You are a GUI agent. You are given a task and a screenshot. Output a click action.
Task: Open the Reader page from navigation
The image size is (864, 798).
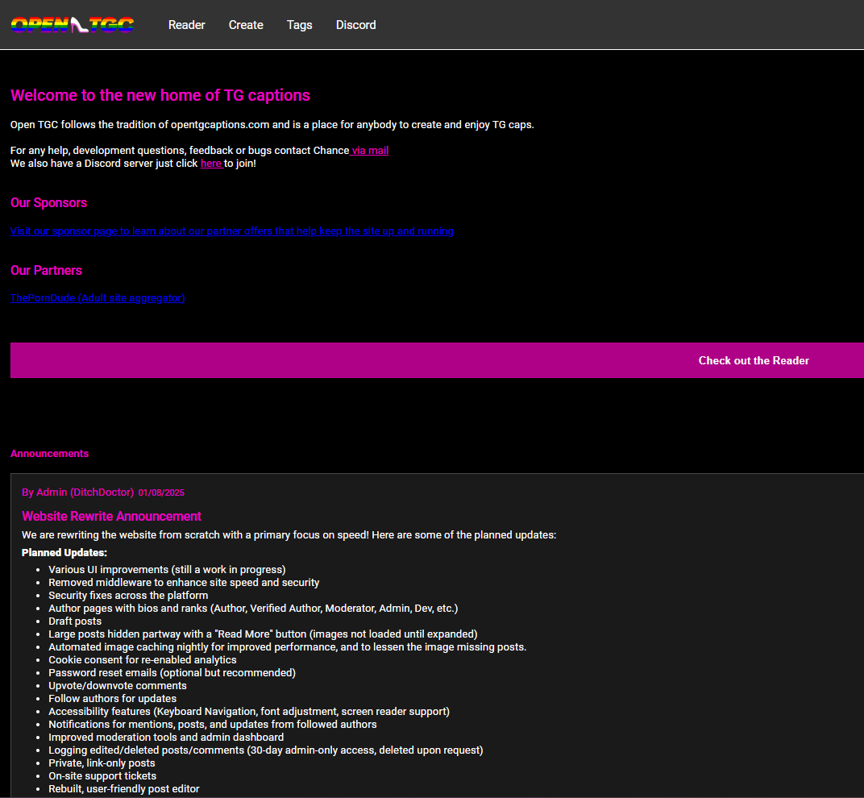pos(186,25)
